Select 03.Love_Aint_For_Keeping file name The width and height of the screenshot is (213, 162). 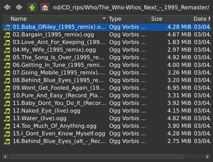click(x=59, y=42)
